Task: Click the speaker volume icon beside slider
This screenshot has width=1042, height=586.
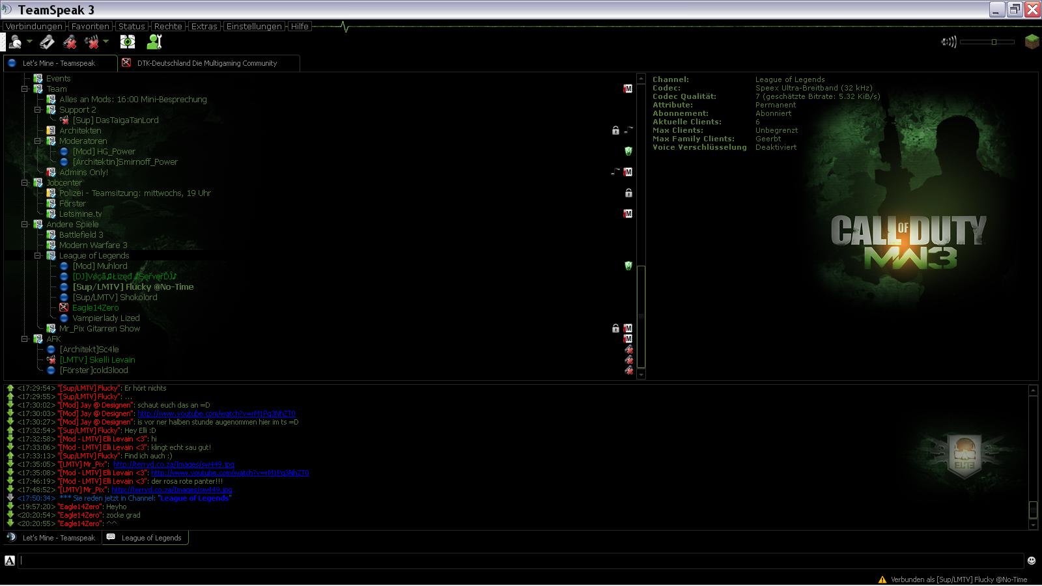Action: click(x=948, y=42)
